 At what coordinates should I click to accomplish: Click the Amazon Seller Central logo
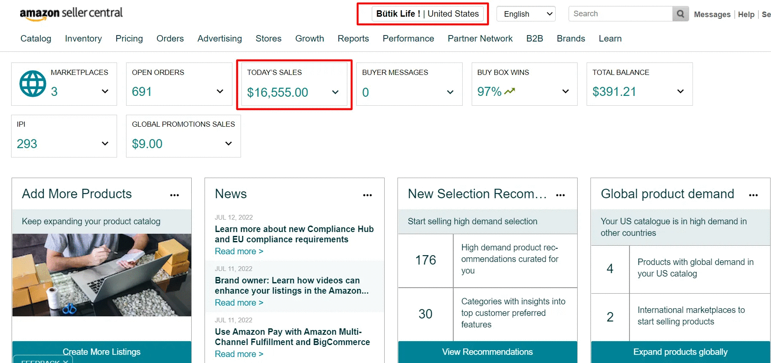point(71,14)
